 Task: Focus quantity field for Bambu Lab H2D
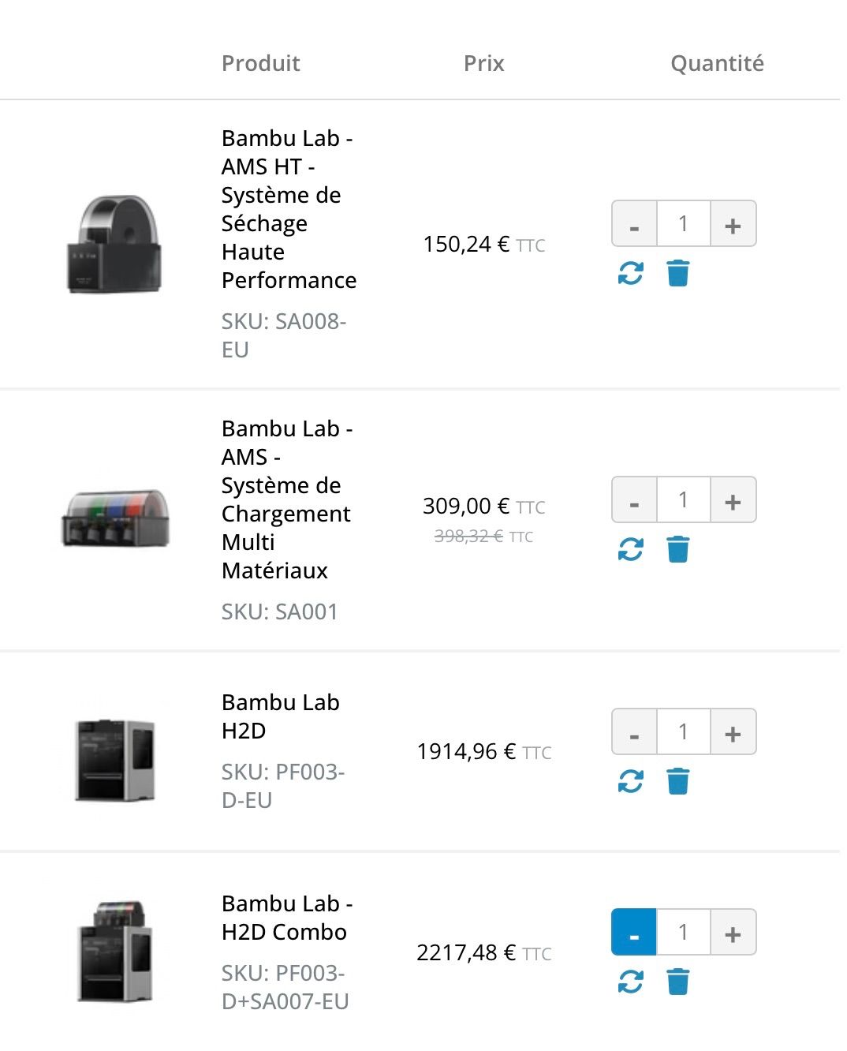684,731
